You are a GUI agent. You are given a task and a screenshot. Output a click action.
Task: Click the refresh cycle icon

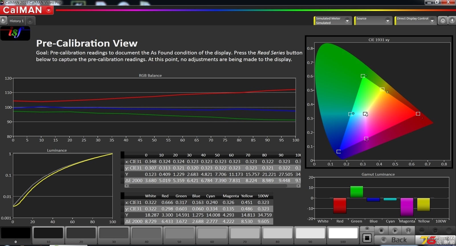(x=435, y=230)
